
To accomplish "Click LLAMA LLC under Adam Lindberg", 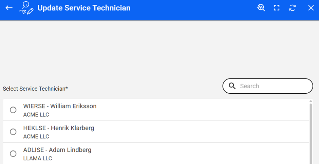I will (37, 158).
